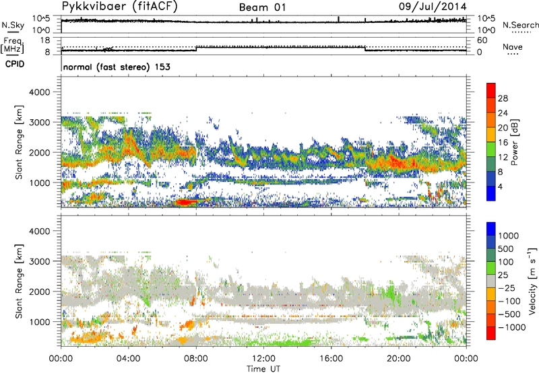539x373 pixels.
Task: Click the blue top segment of the Velocity color bar
Action: (x=491, y=229)
